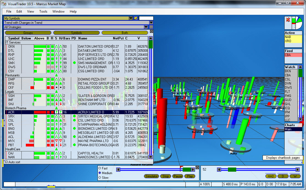Open the Edit menu
This screenshot has height=190, width=306.
[19, 11]
